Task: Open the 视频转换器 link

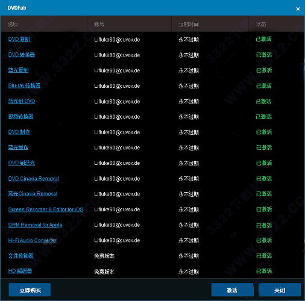Action: coord(20,116)
